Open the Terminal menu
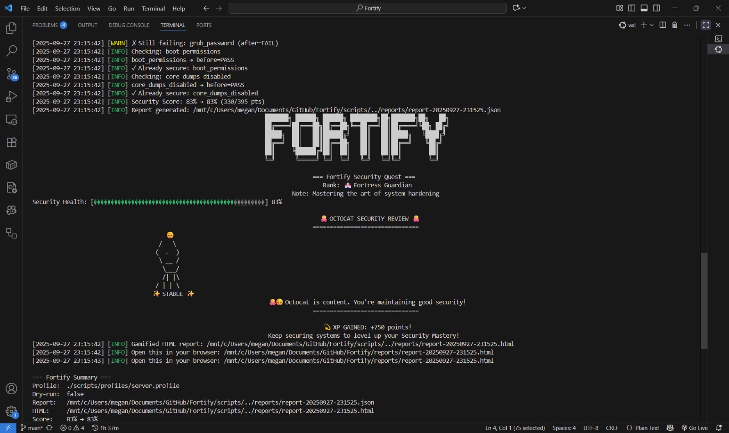729x433 pixels. (154, 8)
